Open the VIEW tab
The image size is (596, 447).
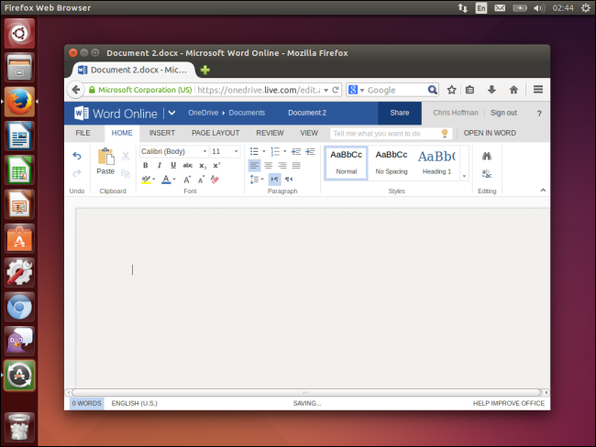[309, 133]
